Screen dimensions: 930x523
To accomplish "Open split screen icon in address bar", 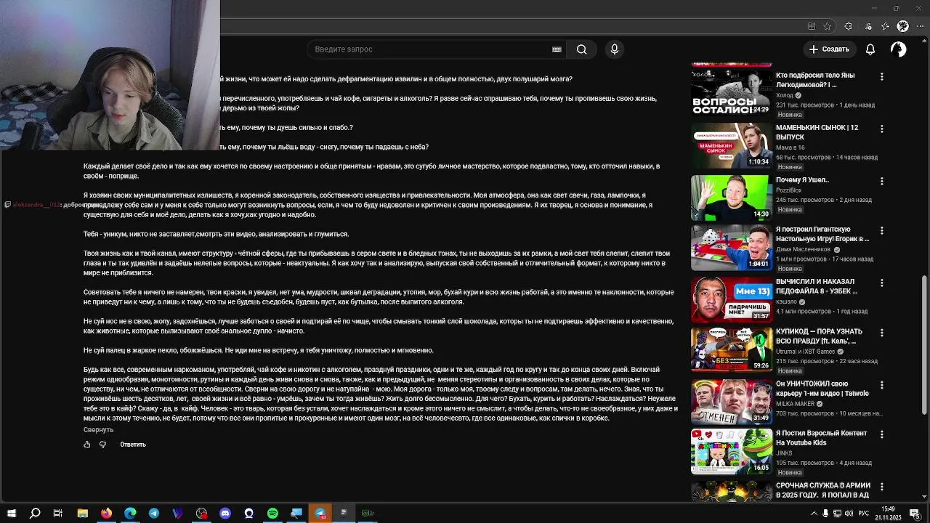I will point(812,26).
